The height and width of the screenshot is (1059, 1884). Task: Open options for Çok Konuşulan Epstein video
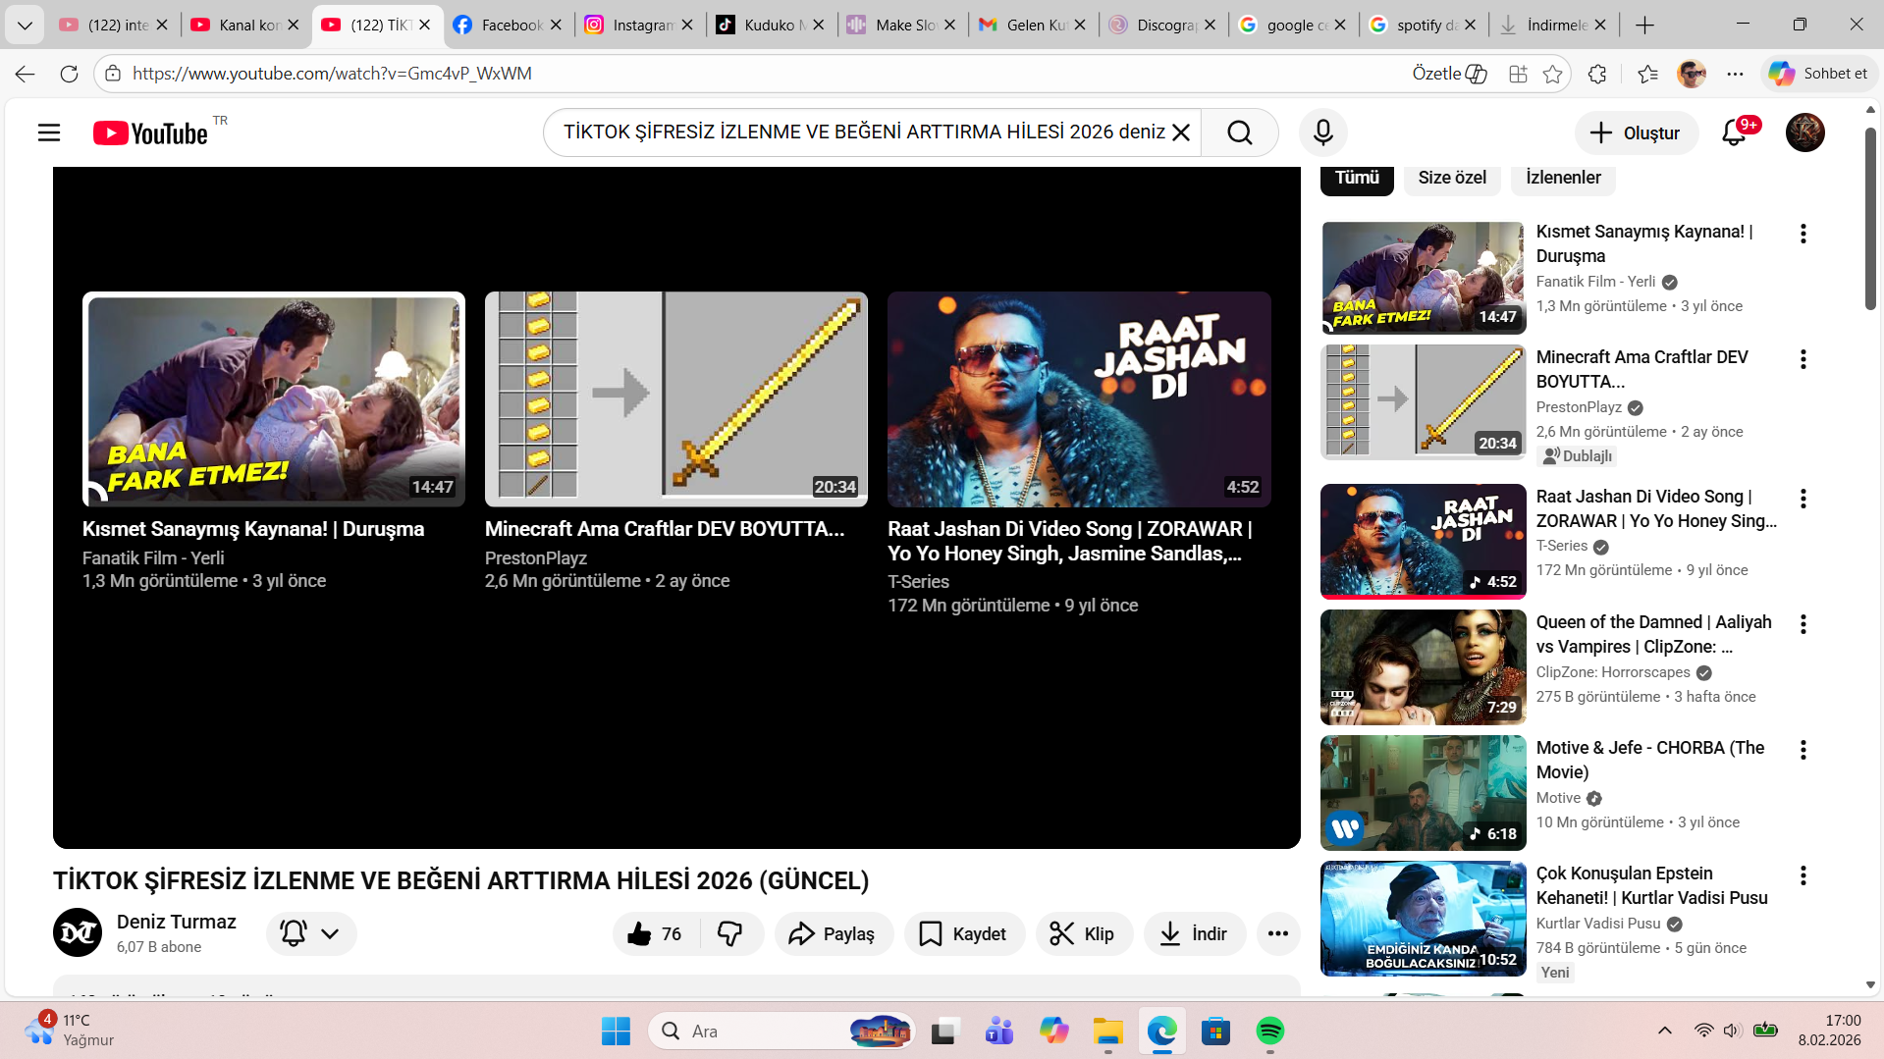click(1803, 875)
